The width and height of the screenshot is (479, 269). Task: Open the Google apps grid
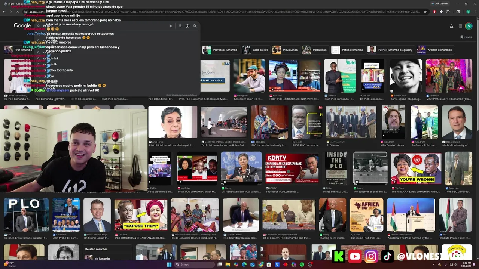pos(460,26)
